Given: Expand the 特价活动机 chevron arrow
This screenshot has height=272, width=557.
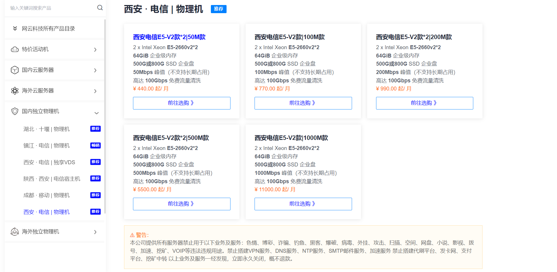Looking at the screenshot, I should [x=95, y=50].
